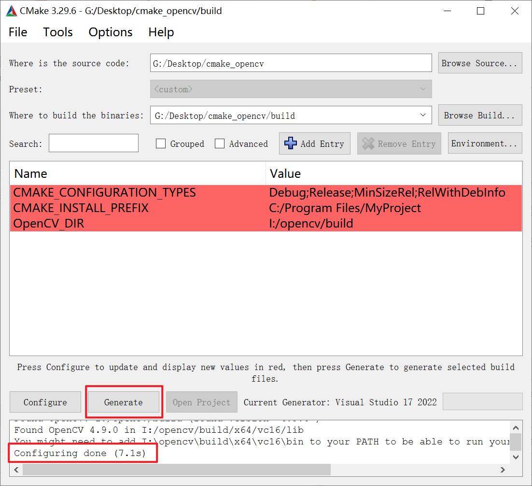Enable the Advanced checkbox
The width and height of the screenshot is (532, 486).
point(220,143)
